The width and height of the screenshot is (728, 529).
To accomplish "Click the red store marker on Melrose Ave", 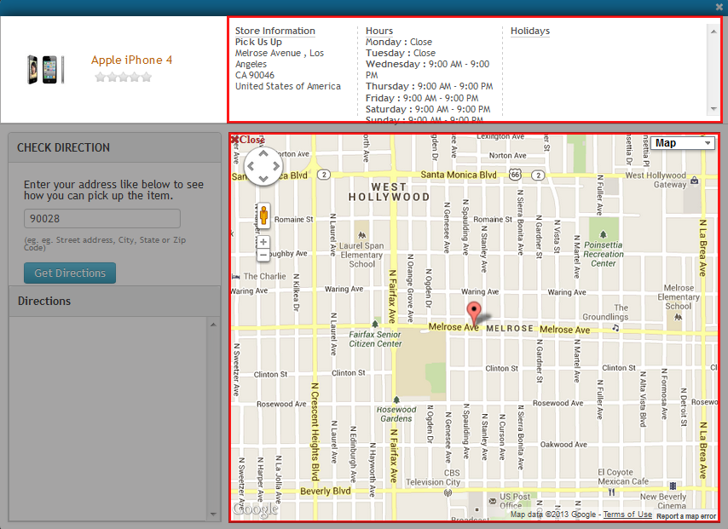I will click(474, 312).
